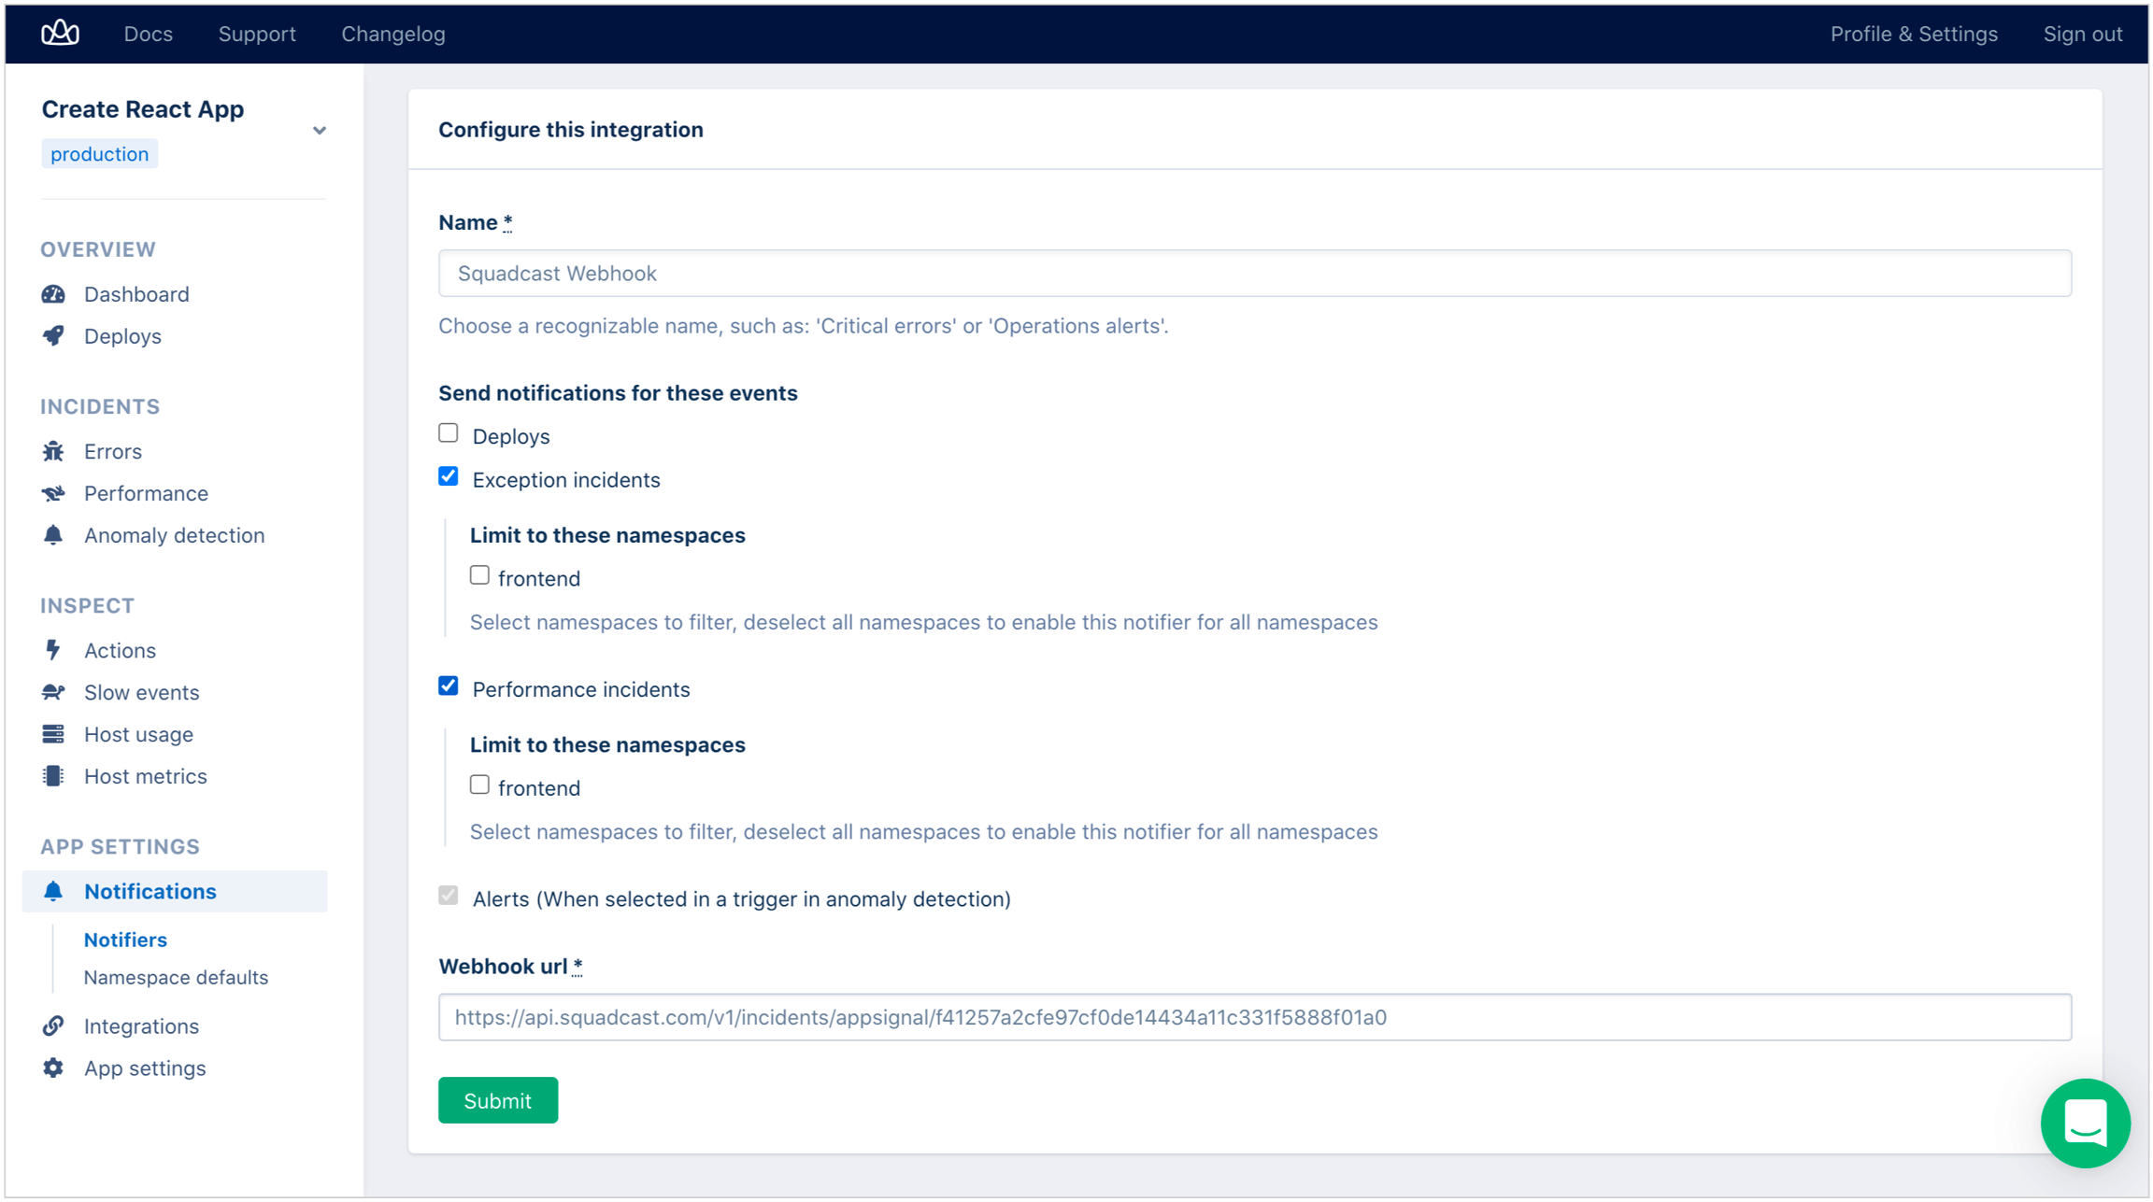Click the Host metrics chip icon

(53, 776)
